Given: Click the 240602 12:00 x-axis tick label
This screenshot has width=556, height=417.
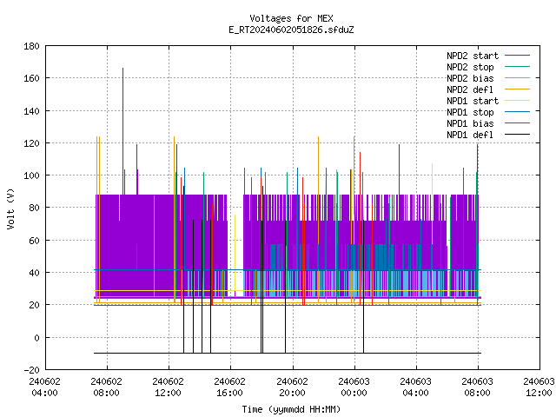Looking at the screenshot, I should 168,387.
